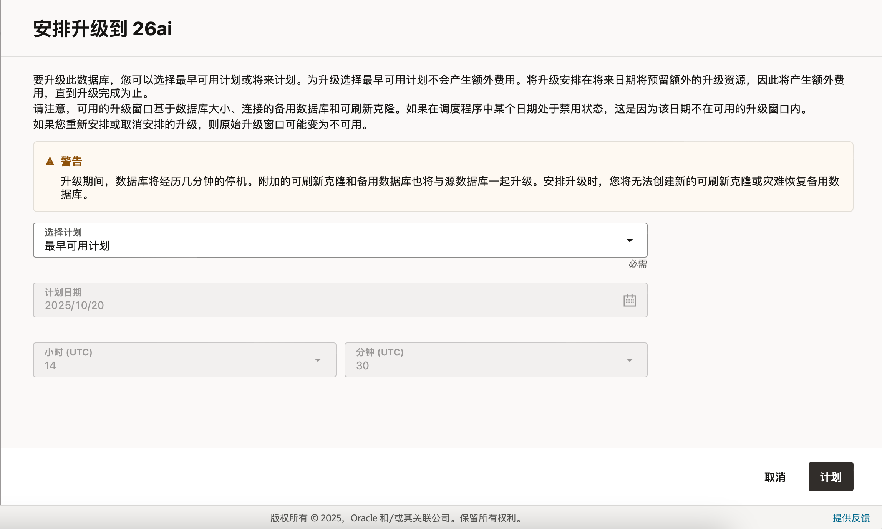
Task: Open the 提供反馈 link
Action: coord(851,518)
